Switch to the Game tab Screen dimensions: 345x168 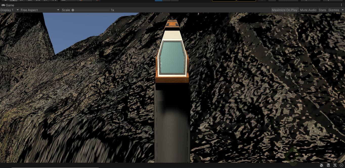click(x=8, y=5)
